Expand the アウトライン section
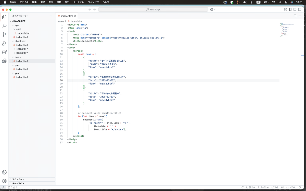The height and width of the screenshot is (191, 306). [18, 179]
